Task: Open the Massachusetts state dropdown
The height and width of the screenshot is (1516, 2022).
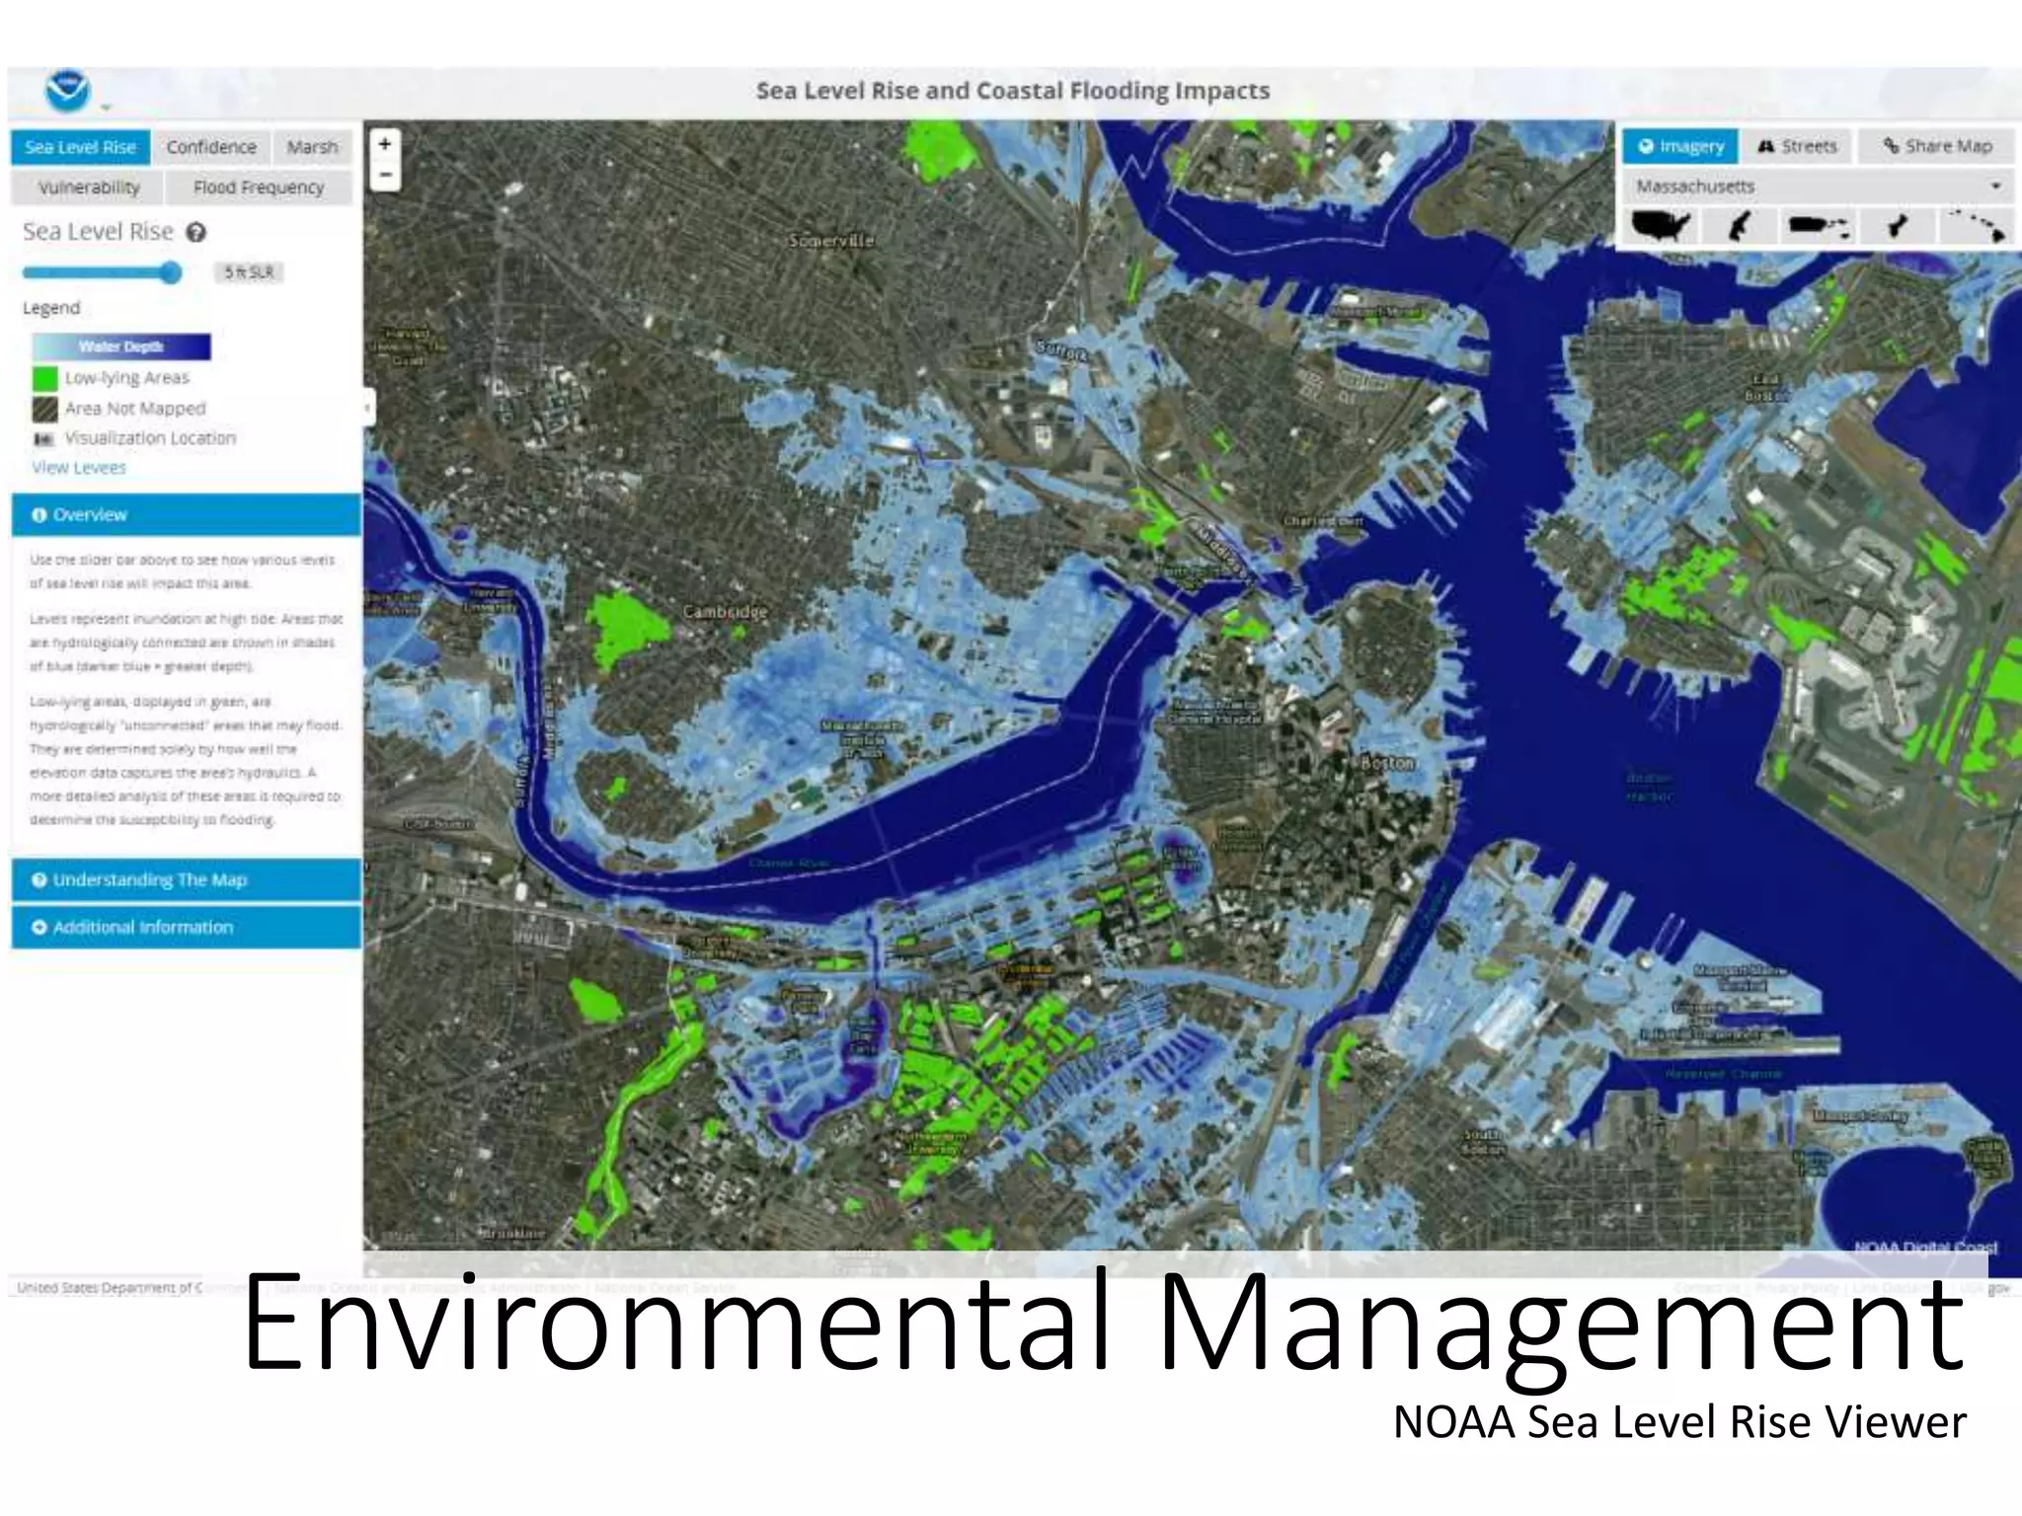Action: pos(1819,187)
